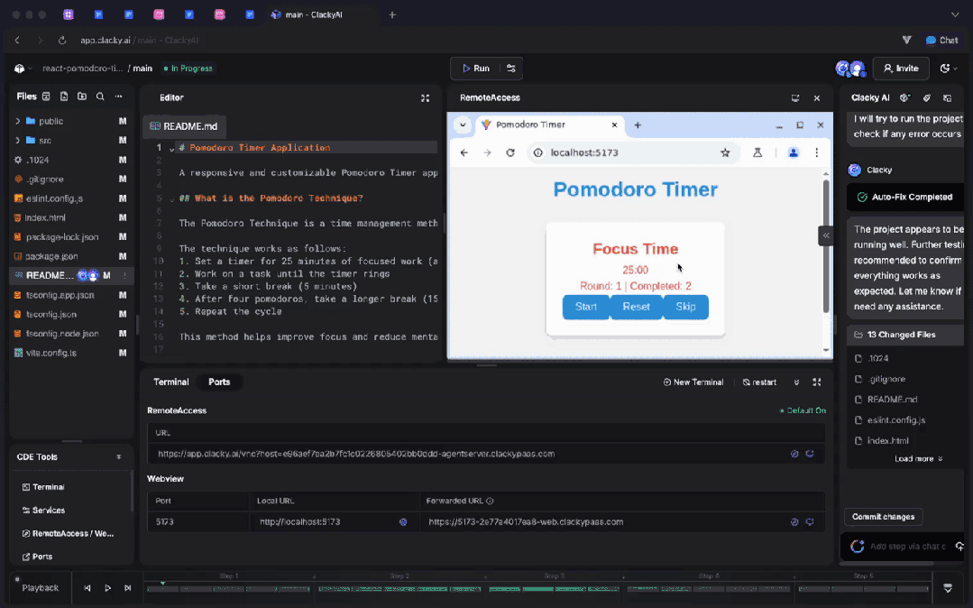Image resolution: width=973 pixels, height=608 pixels.
Task: Switch to the Ports tab
Action: 219,382
